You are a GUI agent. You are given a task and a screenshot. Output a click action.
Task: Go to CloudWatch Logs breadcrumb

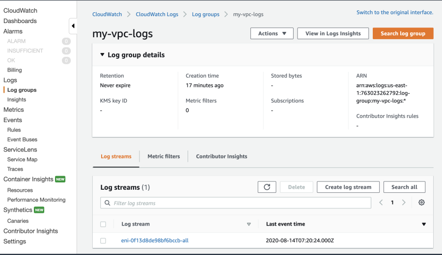click(157, 14)
